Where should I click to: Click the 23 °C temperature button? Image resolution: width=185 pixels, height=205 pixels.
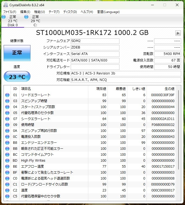pyautogui.click(x=17, y=76)
